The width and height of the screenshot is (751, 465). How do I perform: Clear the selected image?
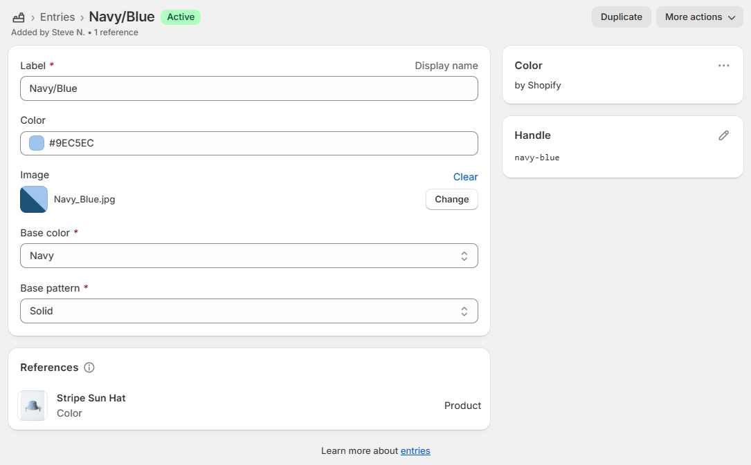(465, 177)
